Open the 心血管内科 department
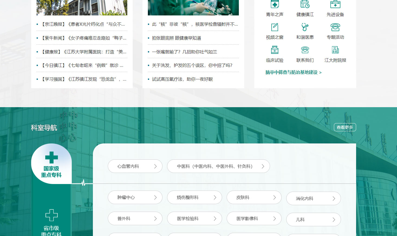This screenshot has height=236, width=397. click(x=135, y=166)
